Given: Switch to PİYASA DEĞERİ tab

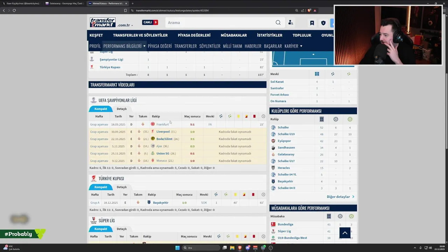Looking at the screenshot, I should pos(160,46).
